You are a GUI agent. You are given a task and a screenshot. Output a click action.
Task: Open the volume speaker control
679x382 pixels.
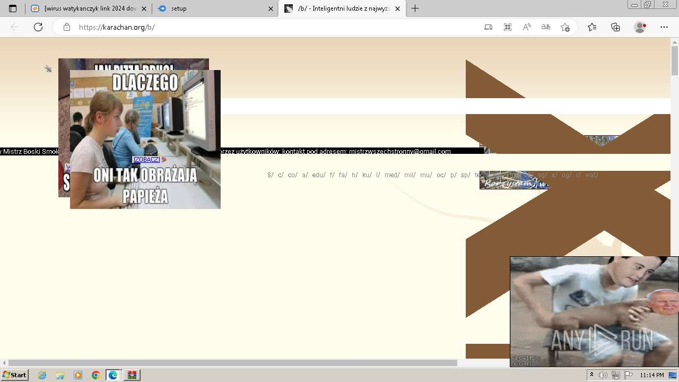pyautogui.click(x=603, y=375)
